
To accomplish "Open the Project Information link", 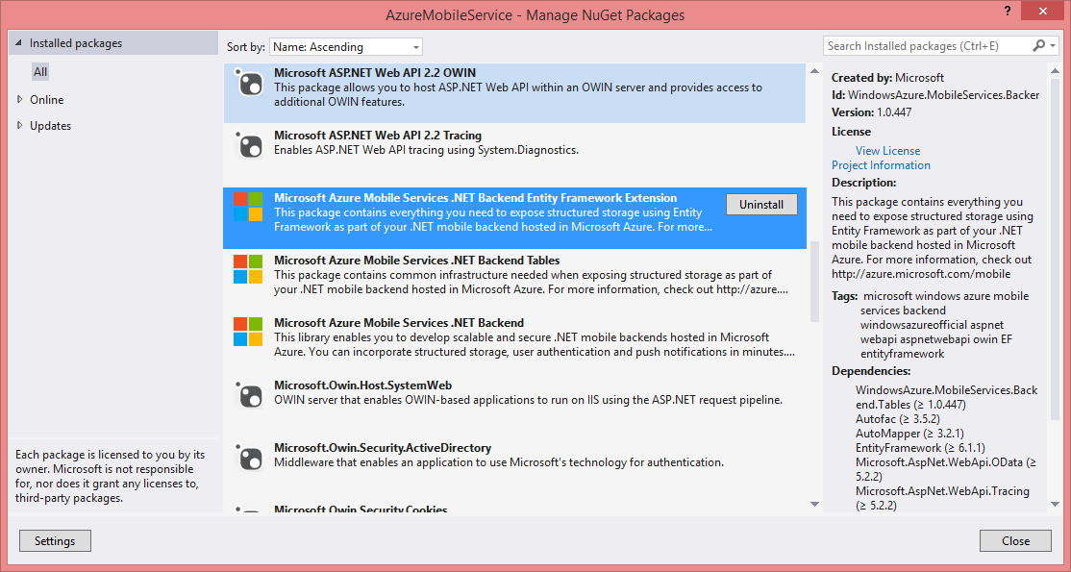I will click(881, 164).
